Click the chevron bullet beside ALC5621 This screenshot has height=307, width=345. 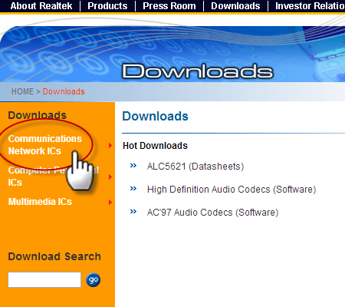(x=133, y=166)
